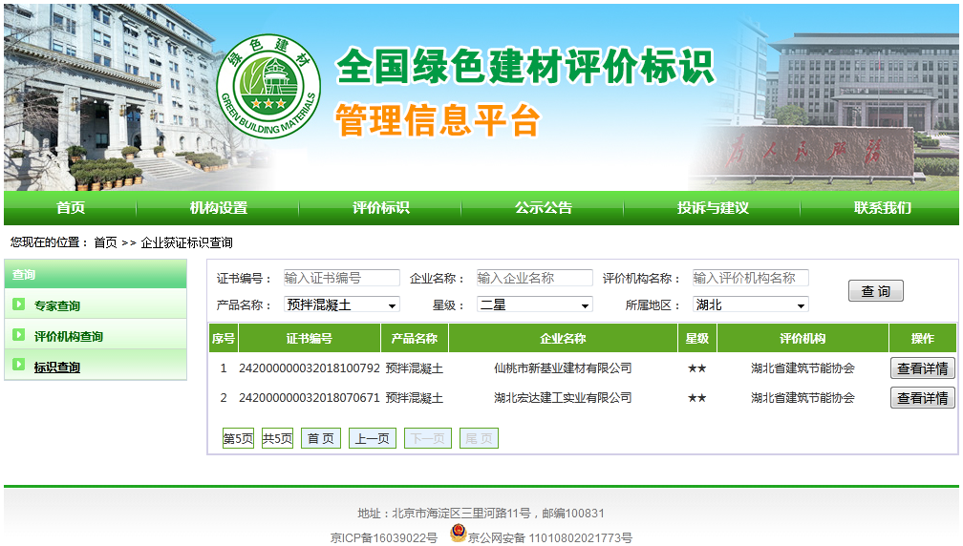Jump to first page with 首页 button

coord(320,438)
